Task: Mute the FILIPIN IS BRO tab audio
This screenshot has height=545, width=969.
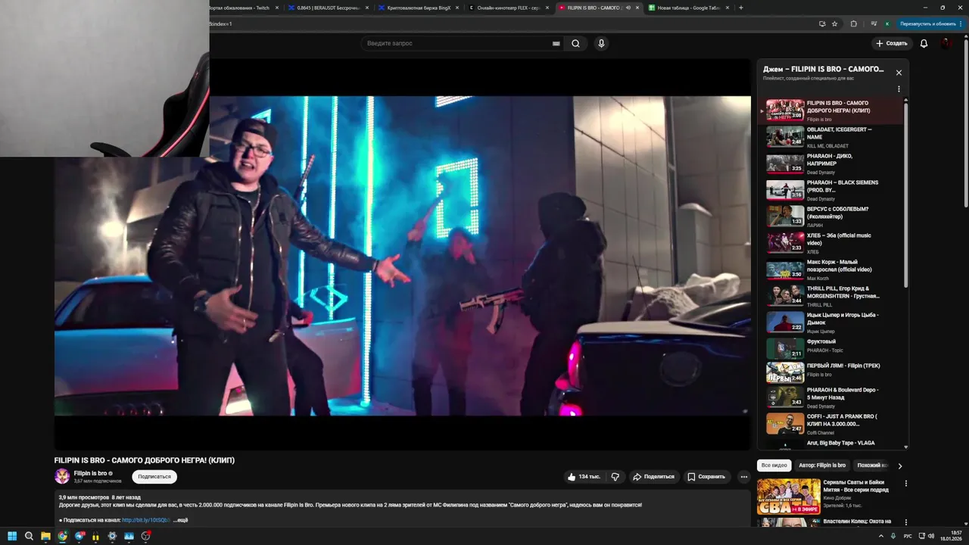Action: pyautogui.click(x=628, y=8)
